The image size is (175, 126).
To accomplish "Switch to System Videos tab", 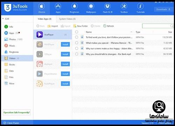I will pyautogui.click(x=67, y=19).
